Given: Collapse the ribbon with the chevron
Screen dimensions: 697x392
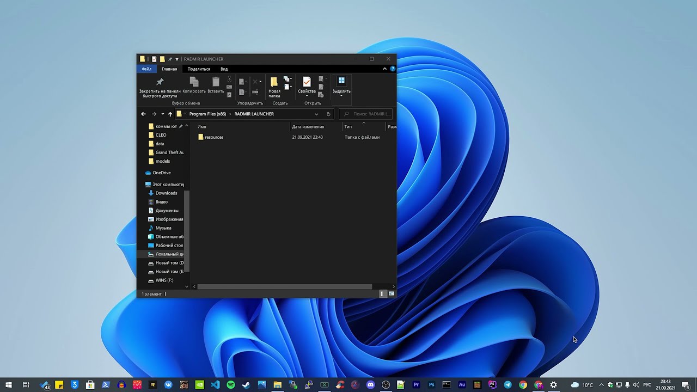Looking at the screenshot, I should pyautogui.click(x=384, y=69).
